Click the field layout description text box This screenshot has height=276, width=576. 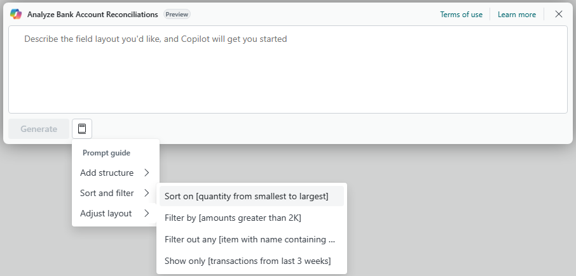click(x=288, y=69)
